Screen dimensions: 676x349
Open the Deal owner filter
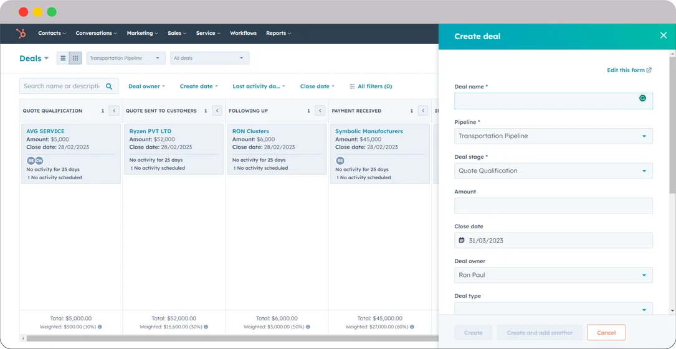[146, 86]
